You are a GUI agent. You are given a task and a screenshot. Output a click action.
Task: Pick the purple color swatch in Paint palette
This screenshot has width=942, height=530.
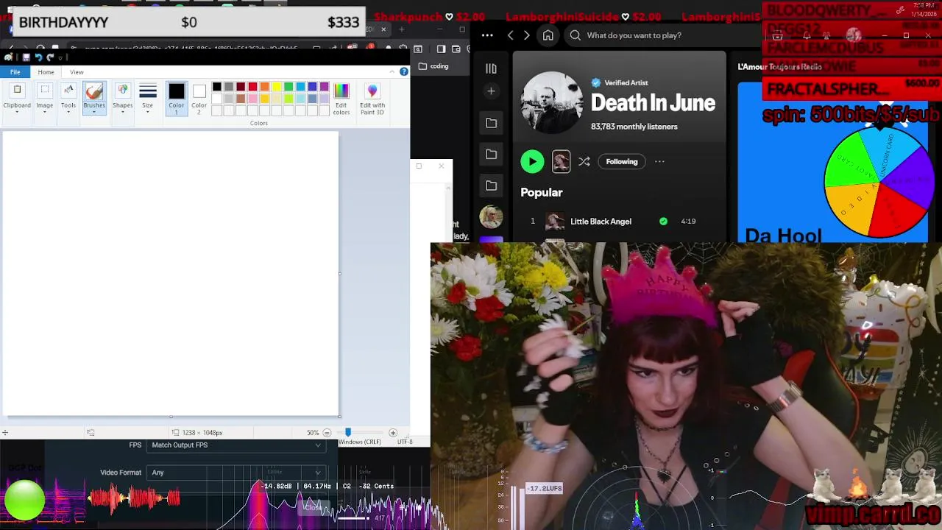coord(325,87)
